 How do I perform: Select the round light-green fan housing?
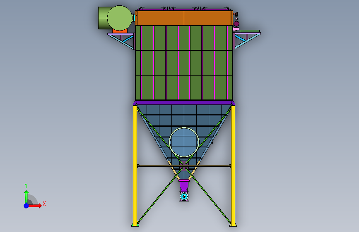(120, 18)
